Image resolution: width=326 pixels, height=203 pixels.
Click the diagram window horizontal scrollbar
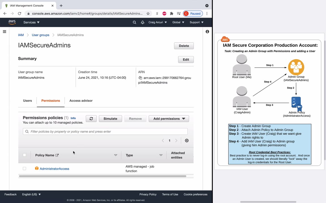(268, 202)
